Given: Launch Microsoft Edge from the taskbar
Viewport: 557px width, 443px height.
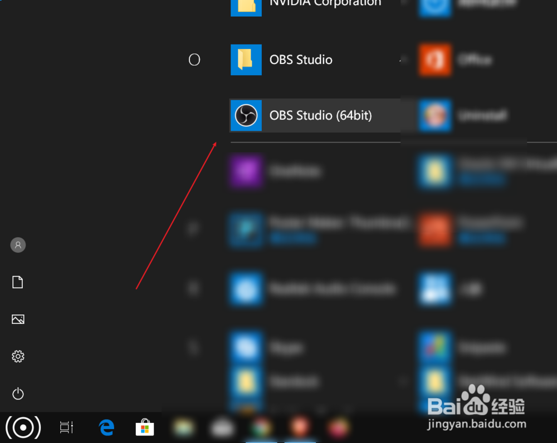Looking at the screenshot, I should click(x=106, y=427).
